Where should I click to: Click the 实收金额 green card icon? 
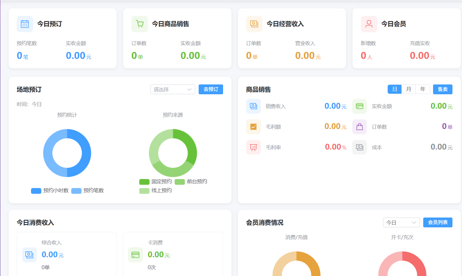tap(360, 106)
